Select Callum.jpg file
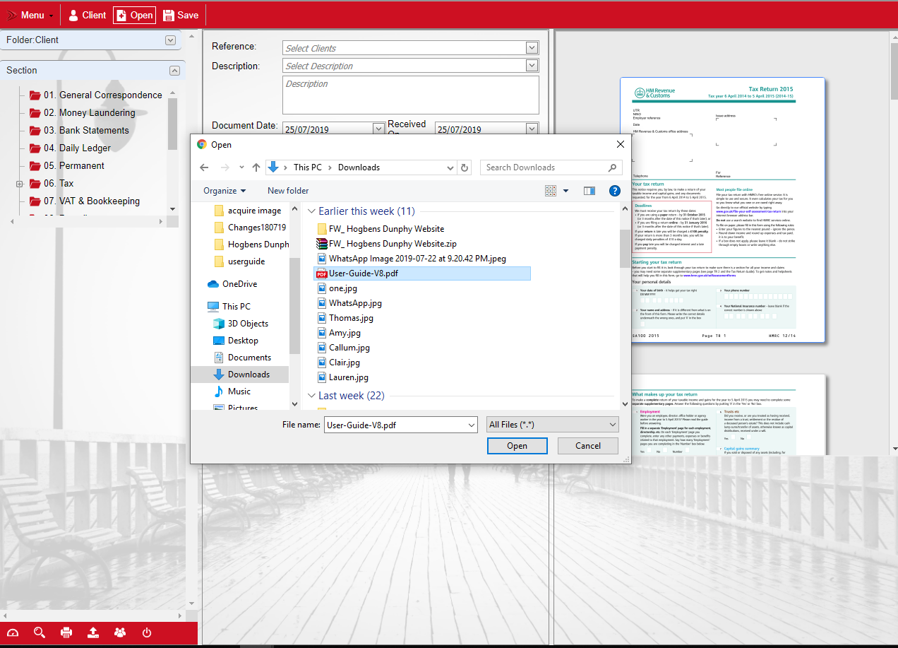 (x=343, y=348)
